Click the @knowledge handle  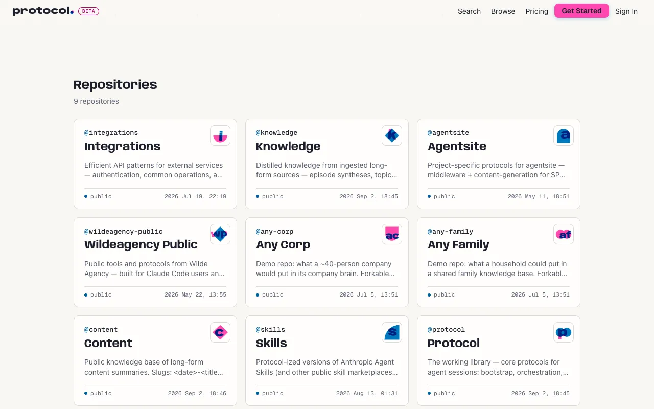[x=276, y=133]
